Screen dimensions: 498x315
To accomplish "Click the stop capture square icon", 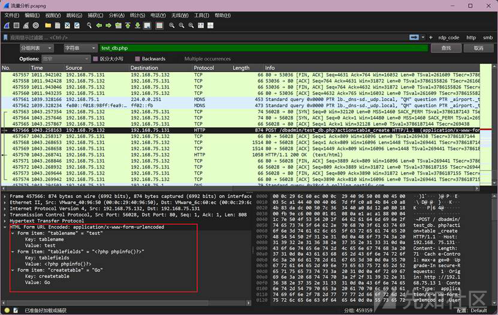I will pyautogui.click(x=17, y=25).
